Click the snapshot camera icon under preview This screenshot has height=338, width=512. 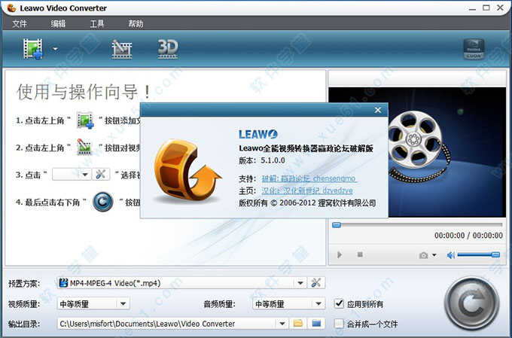pos(424,255)
